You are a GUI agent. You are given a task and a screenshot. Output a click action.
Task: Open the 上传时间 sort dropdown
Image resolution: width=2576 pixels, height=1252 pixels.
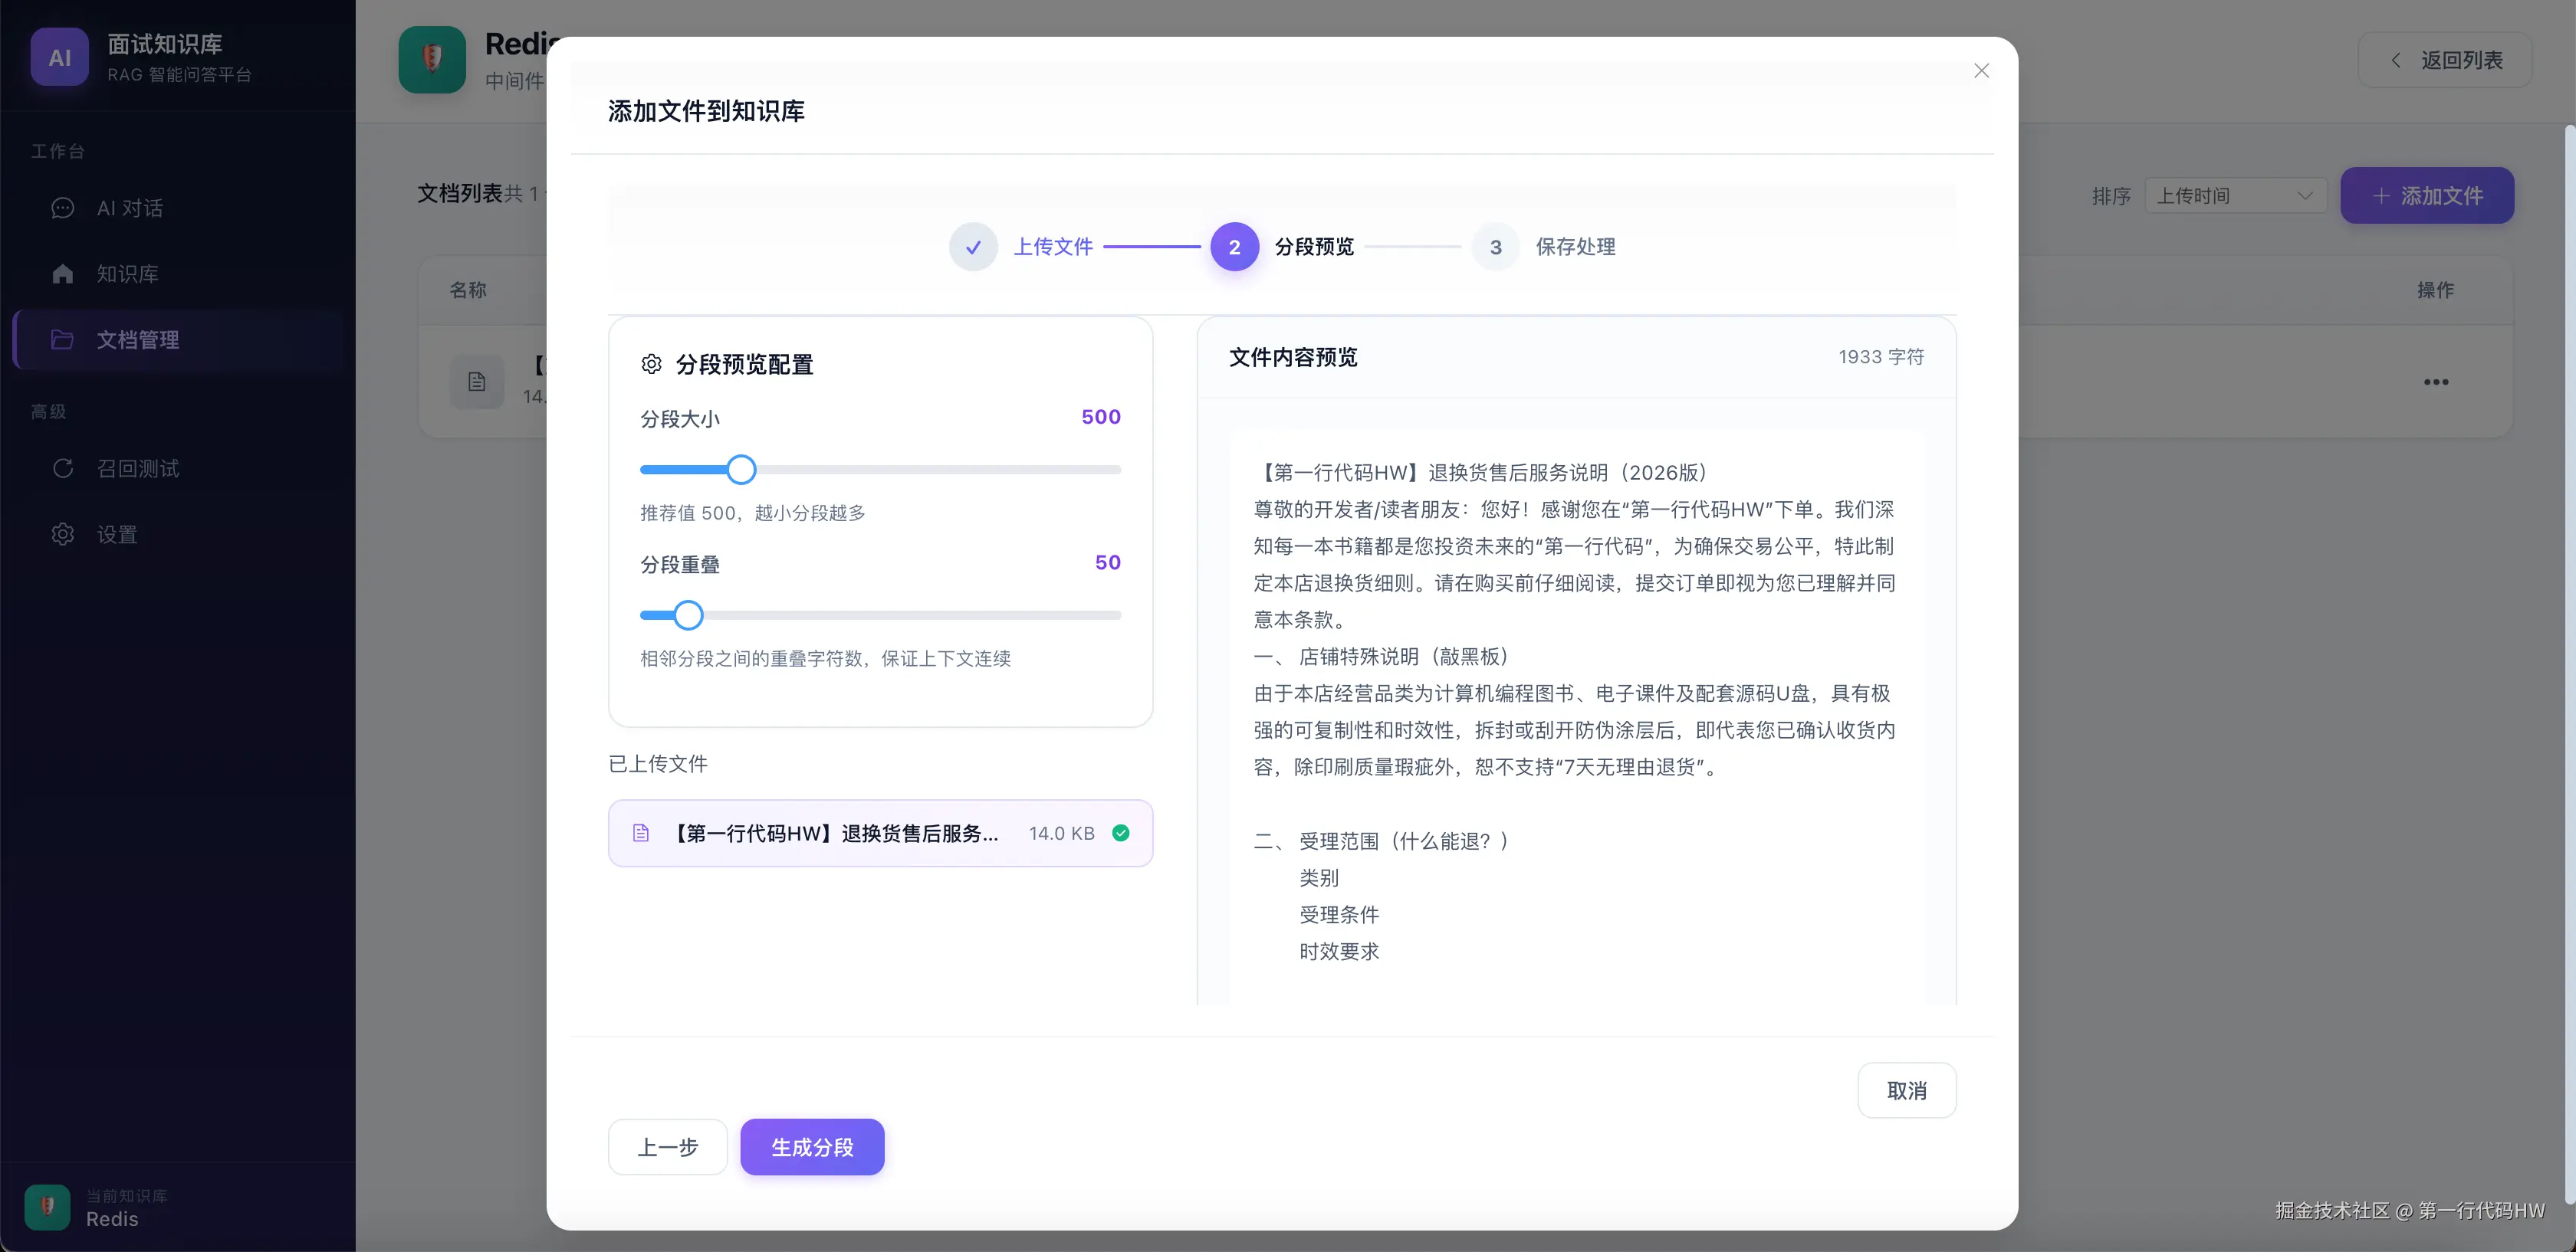(2235, 196)
